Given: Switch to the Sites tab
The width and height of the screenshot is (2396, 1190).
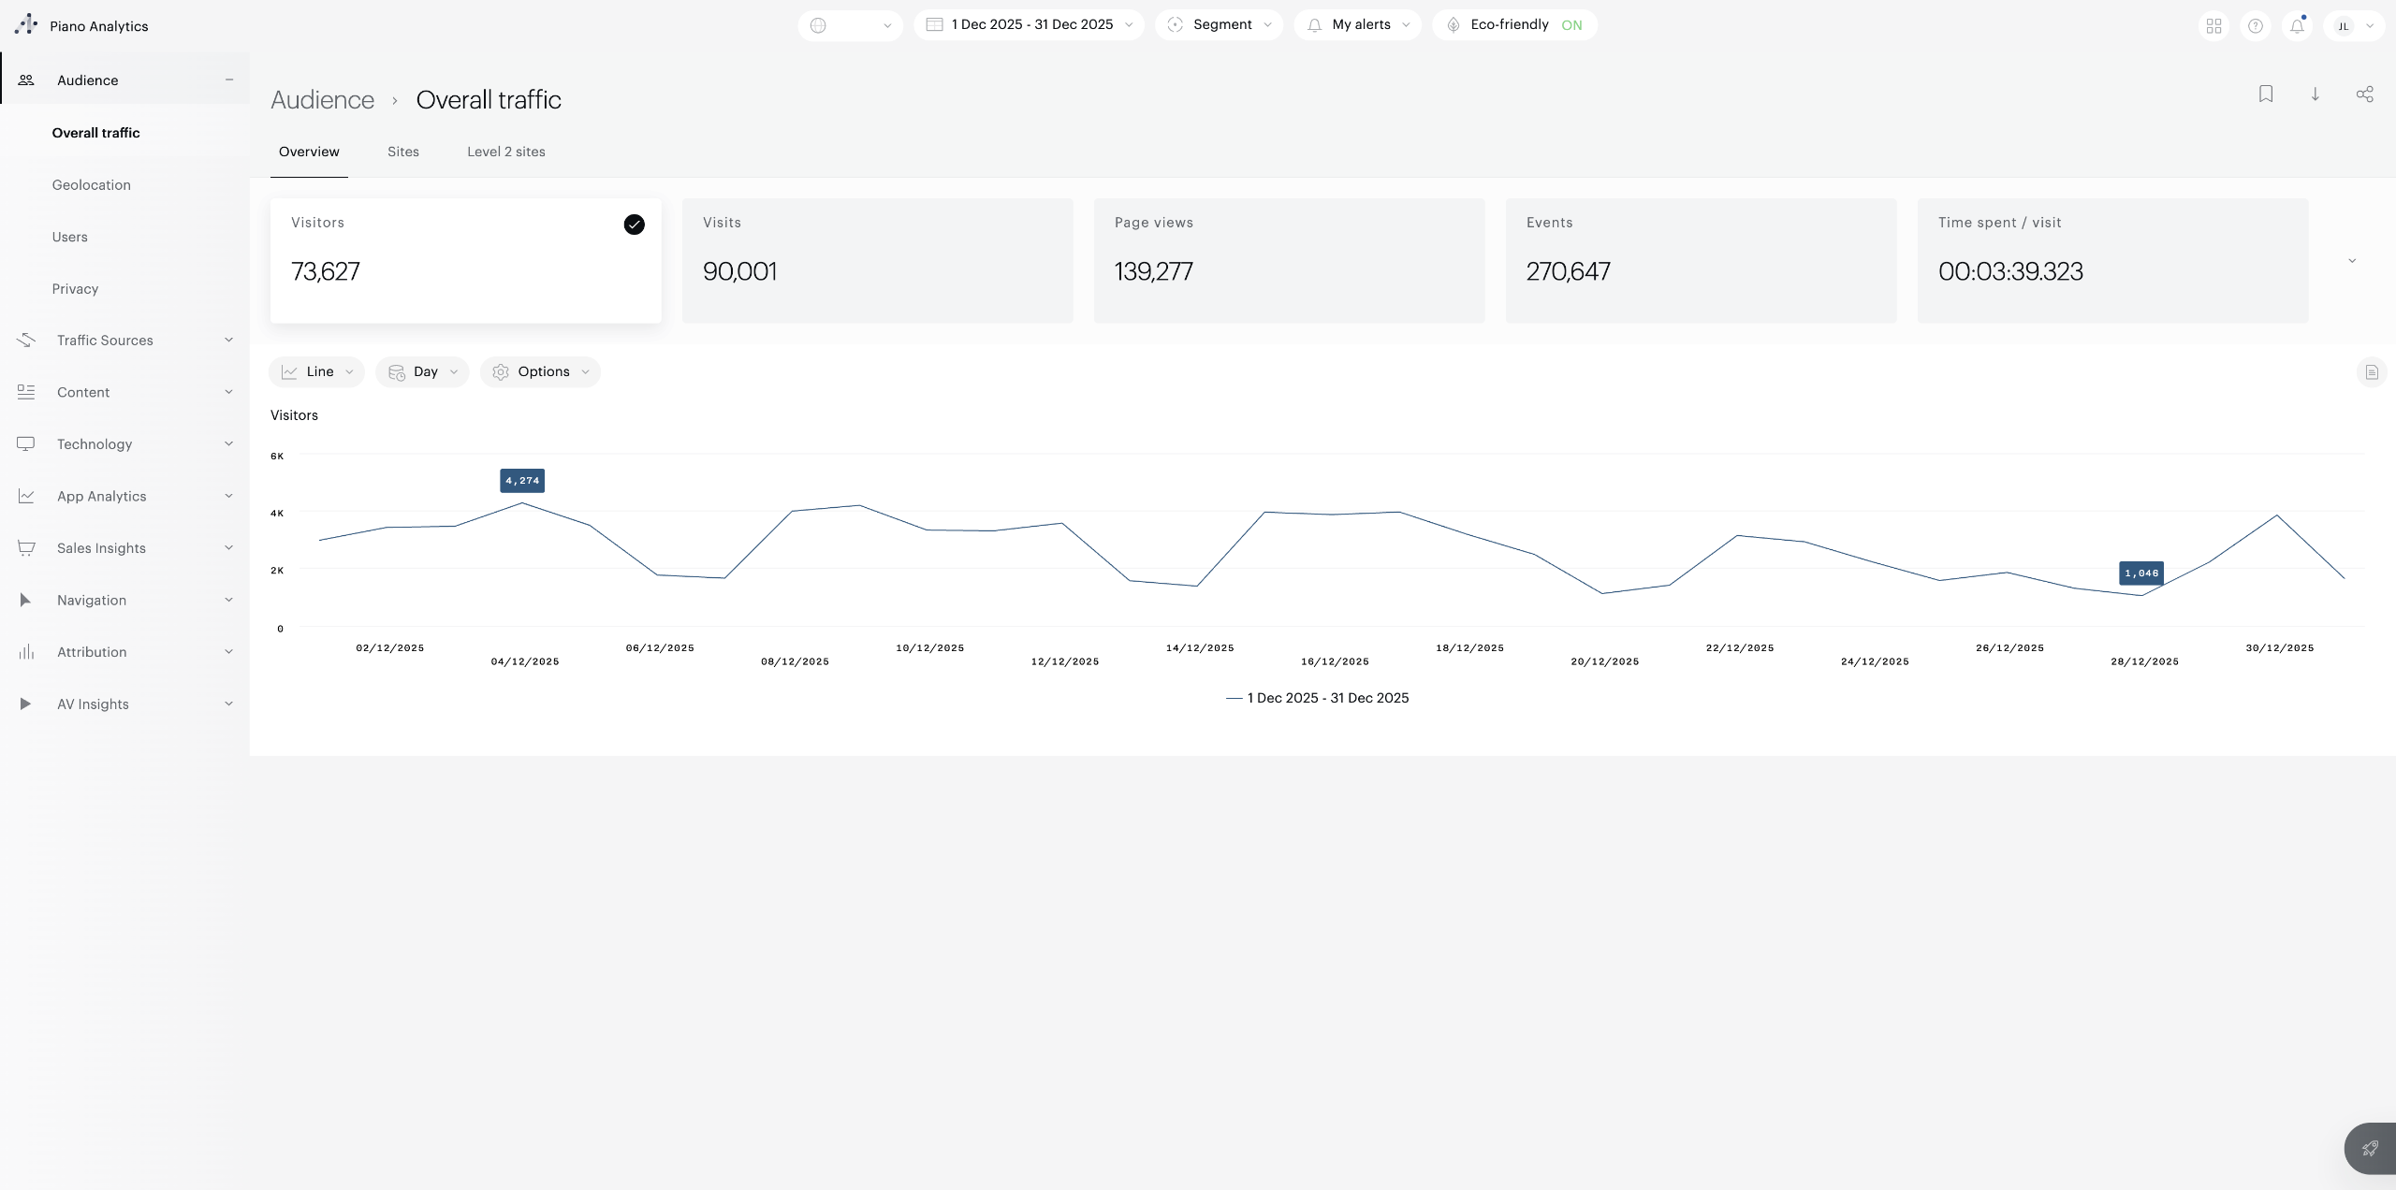Looking at the screenshot, I should 403,152.
